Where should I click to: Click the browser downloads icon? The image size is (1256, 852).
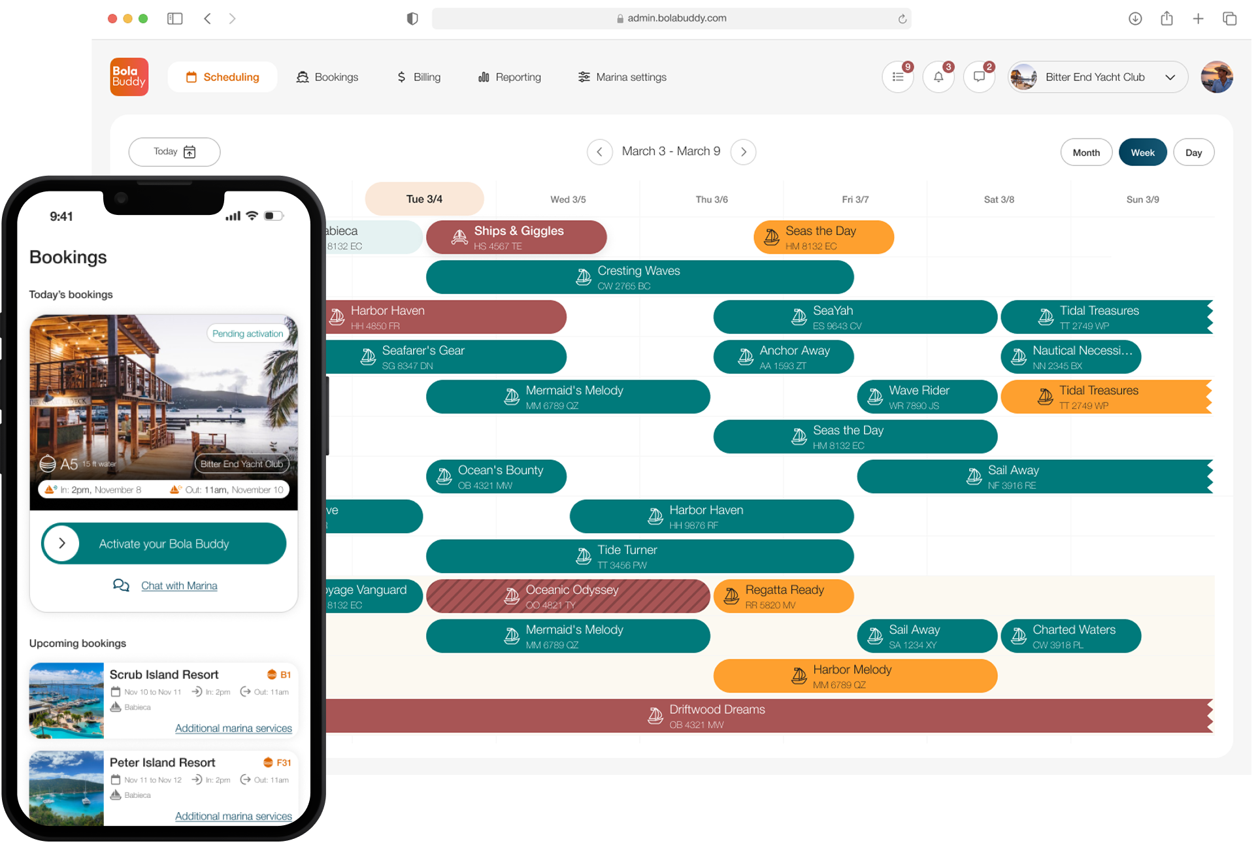tap(1135, 18)
